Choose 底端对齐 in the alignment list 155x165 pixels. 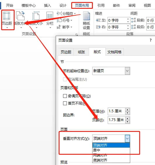111,160
